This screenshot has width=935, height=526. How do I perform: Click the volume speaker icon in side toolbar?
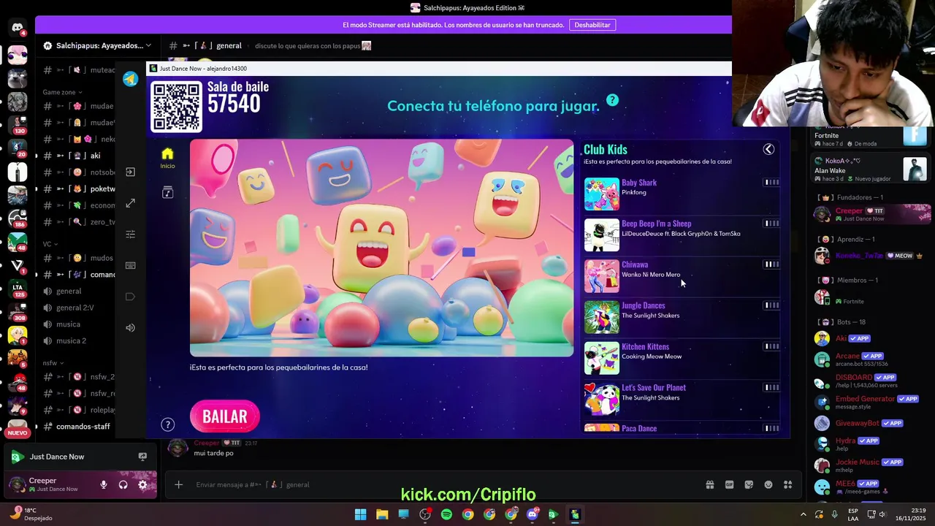click(x=130, y=327)
